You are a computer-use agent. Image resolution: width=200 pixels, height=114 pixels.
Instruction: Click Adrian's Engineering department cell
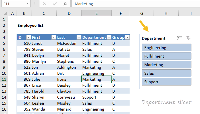97,73
